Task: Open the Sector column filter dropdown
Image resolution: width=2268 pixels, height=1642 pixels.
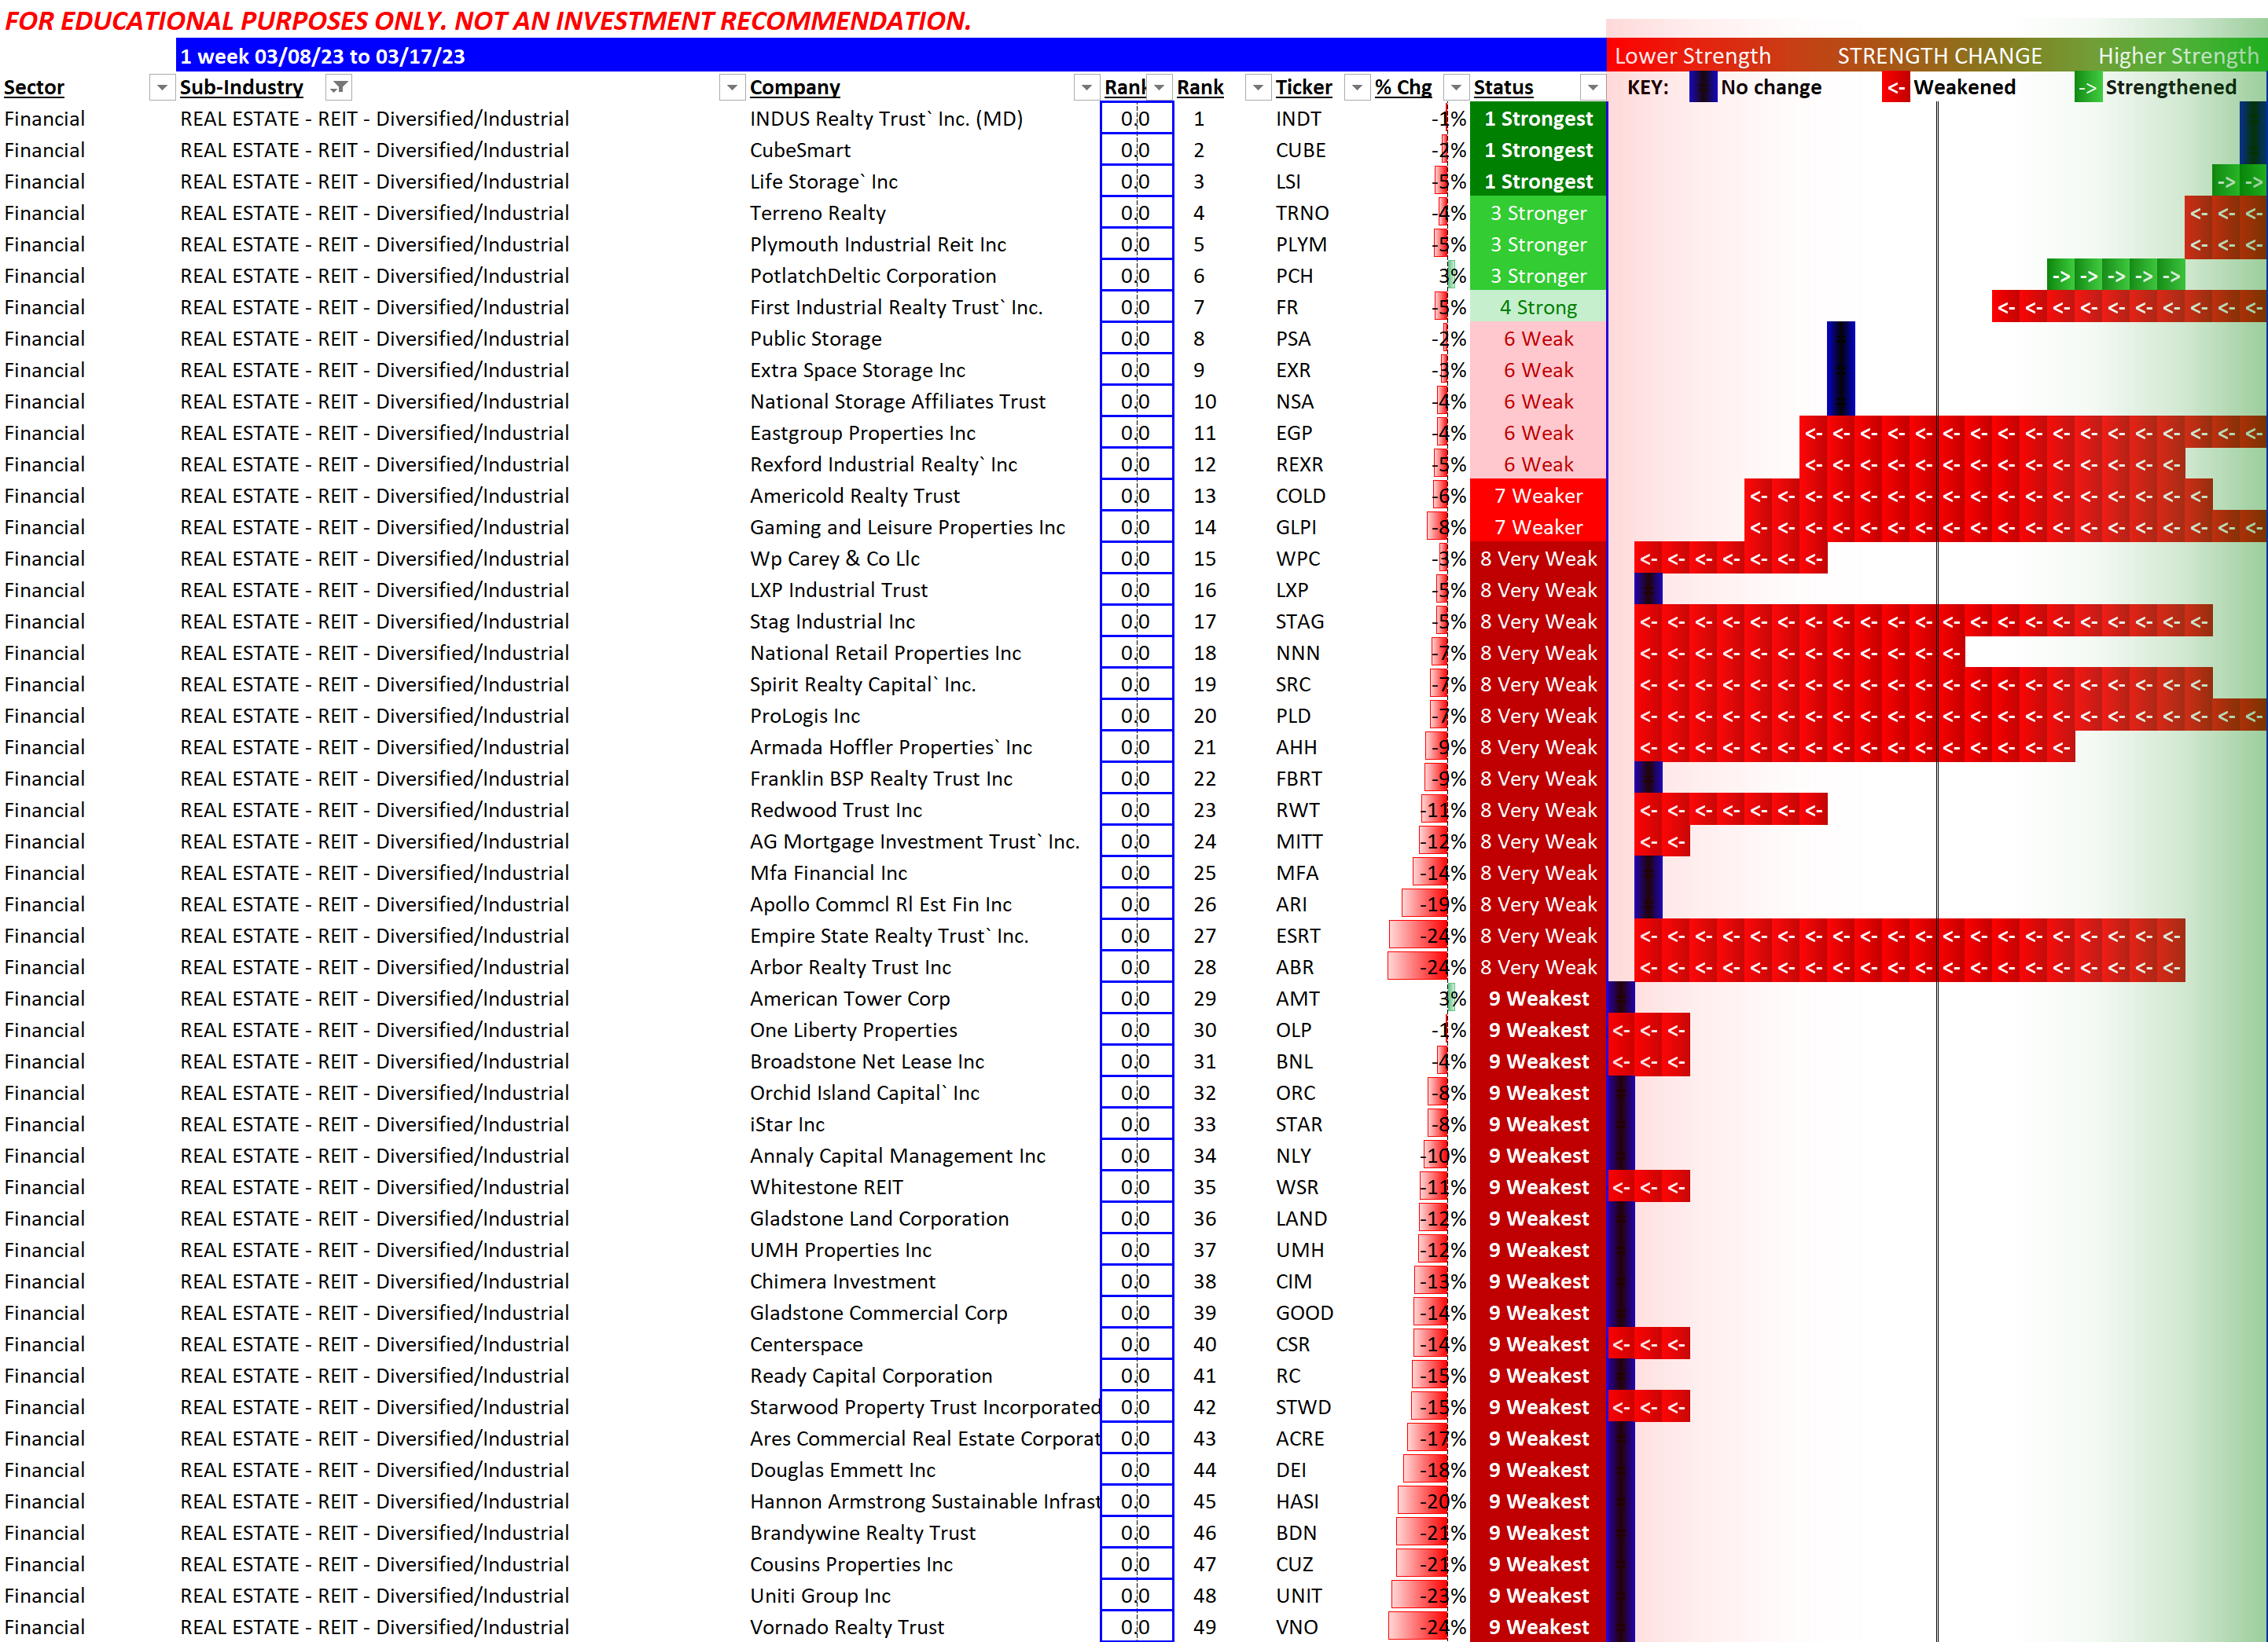Action: click(x=161, y=88)
